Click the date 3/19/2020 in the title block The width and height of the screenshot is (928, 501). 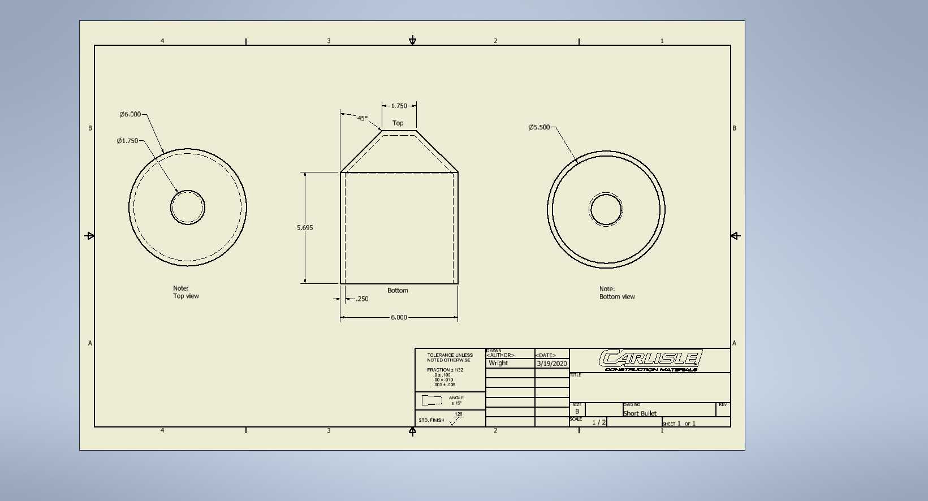click(552, 364)
